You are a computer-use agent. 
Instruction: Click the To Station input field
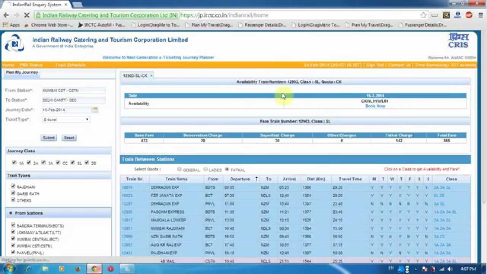(73, 100)
